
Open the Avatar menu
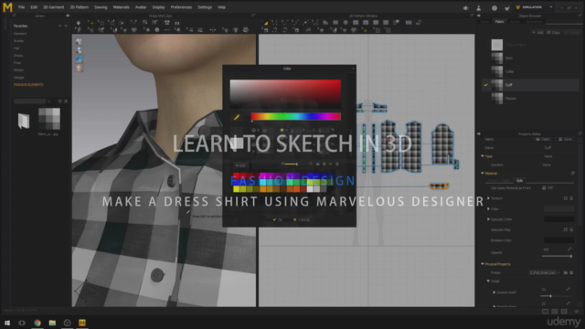[141, 7]
